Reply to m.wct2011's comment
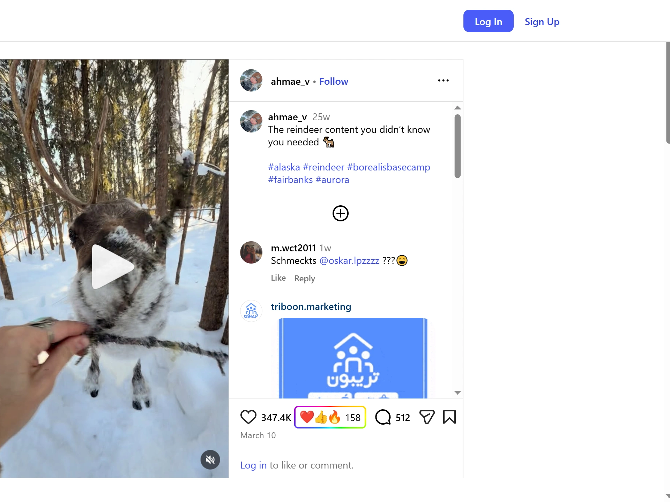The height and width of the screenshot is (502, 670). (305, 279)
